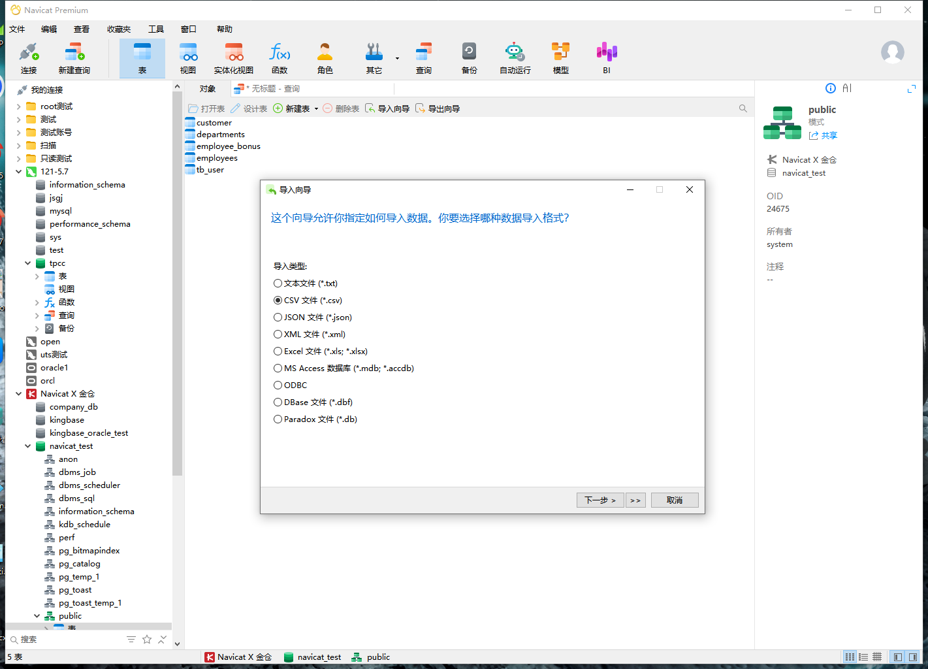Click the 新建查询 toolbar icon
The width and height of the screenshot is (928, 669).
[74, 58]
